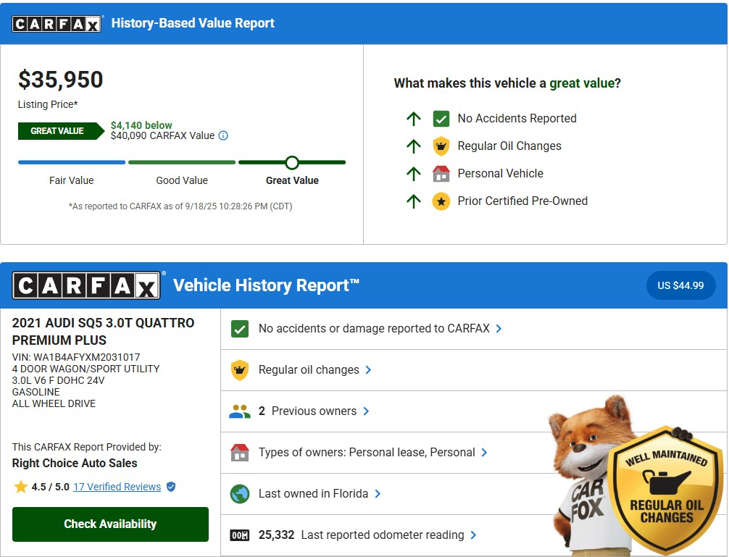Viewport: 729px width, 557px height.
Task: Click the CARFAX logo in Vehicle History header
Action: click(87, 286)
